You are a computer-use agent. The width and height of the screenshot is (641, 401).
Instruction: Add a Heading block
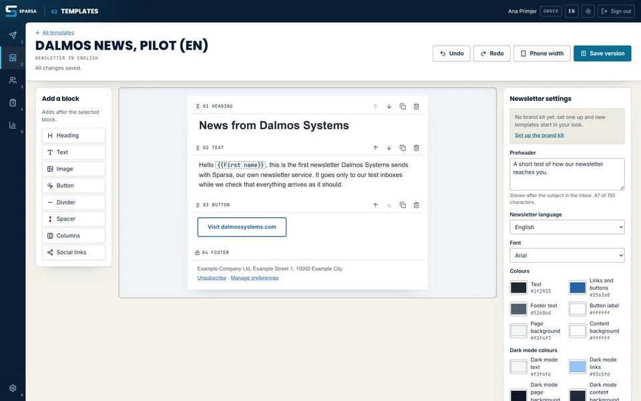[x=73, y=136]
